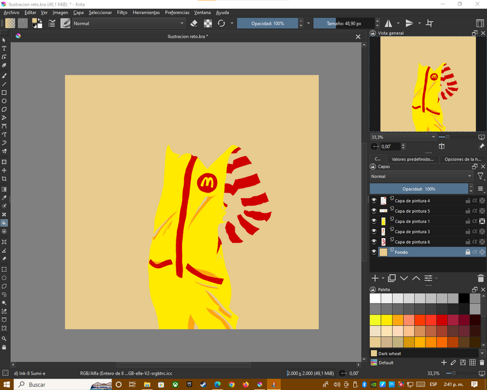The height and width of the screenshot is (390, 487).
Task: Select the Crop tool in the toolbox
Action: pos(4,179)
